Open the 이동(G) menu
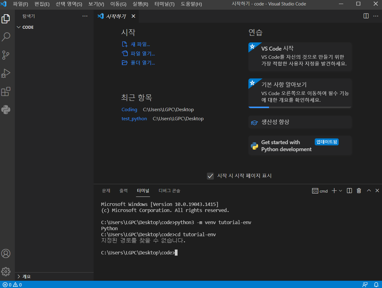 point(118,4)
